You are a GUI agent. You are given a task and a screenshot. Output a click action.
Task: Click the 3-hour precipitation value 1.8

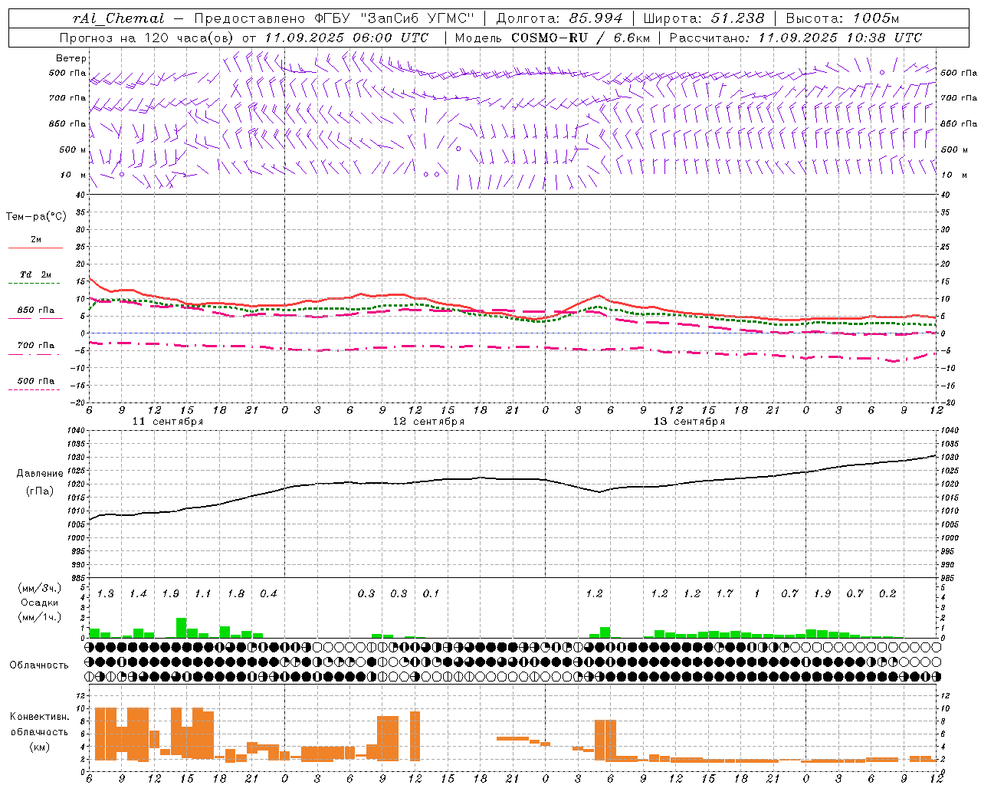(x=235, y=593)
